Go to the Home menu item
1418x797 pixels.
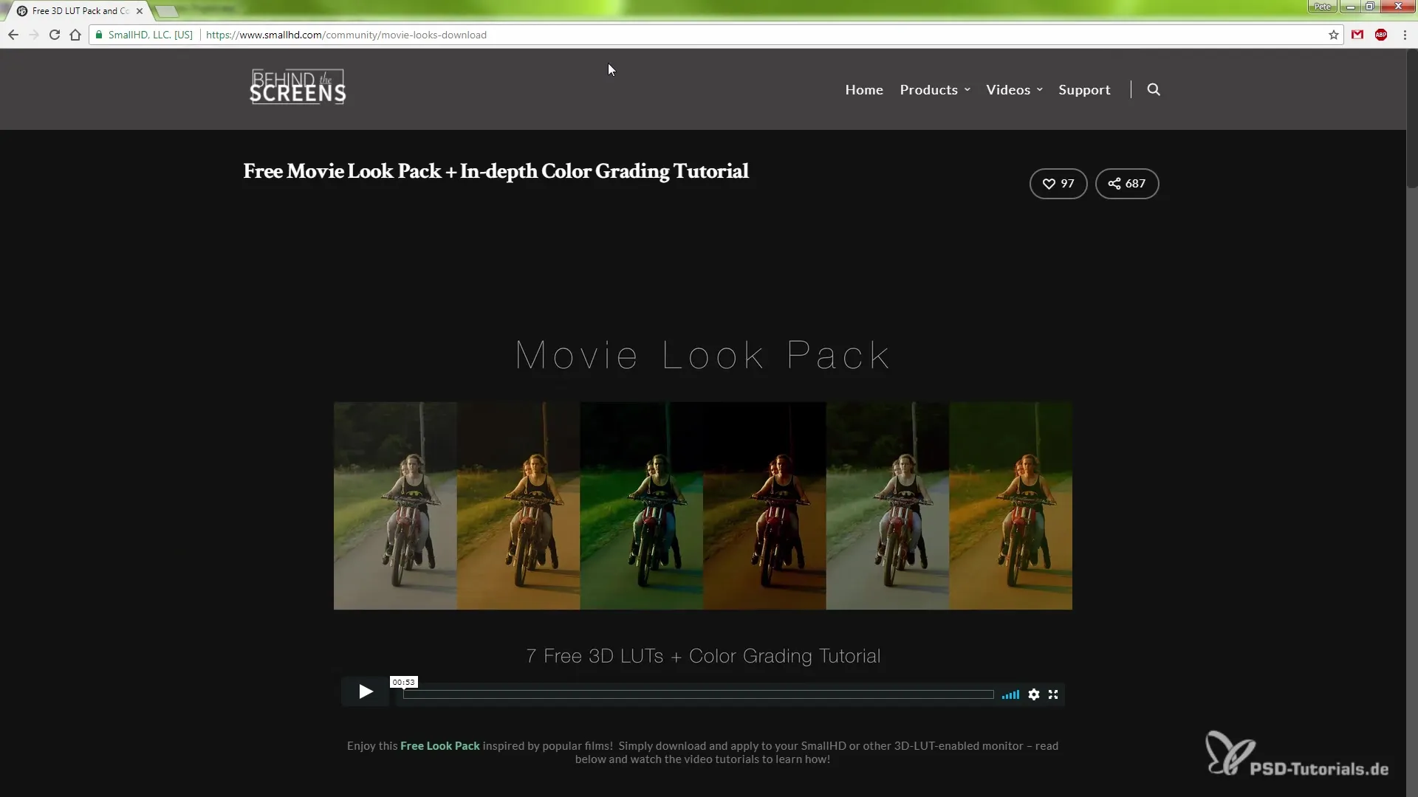(x=864, y=89)
